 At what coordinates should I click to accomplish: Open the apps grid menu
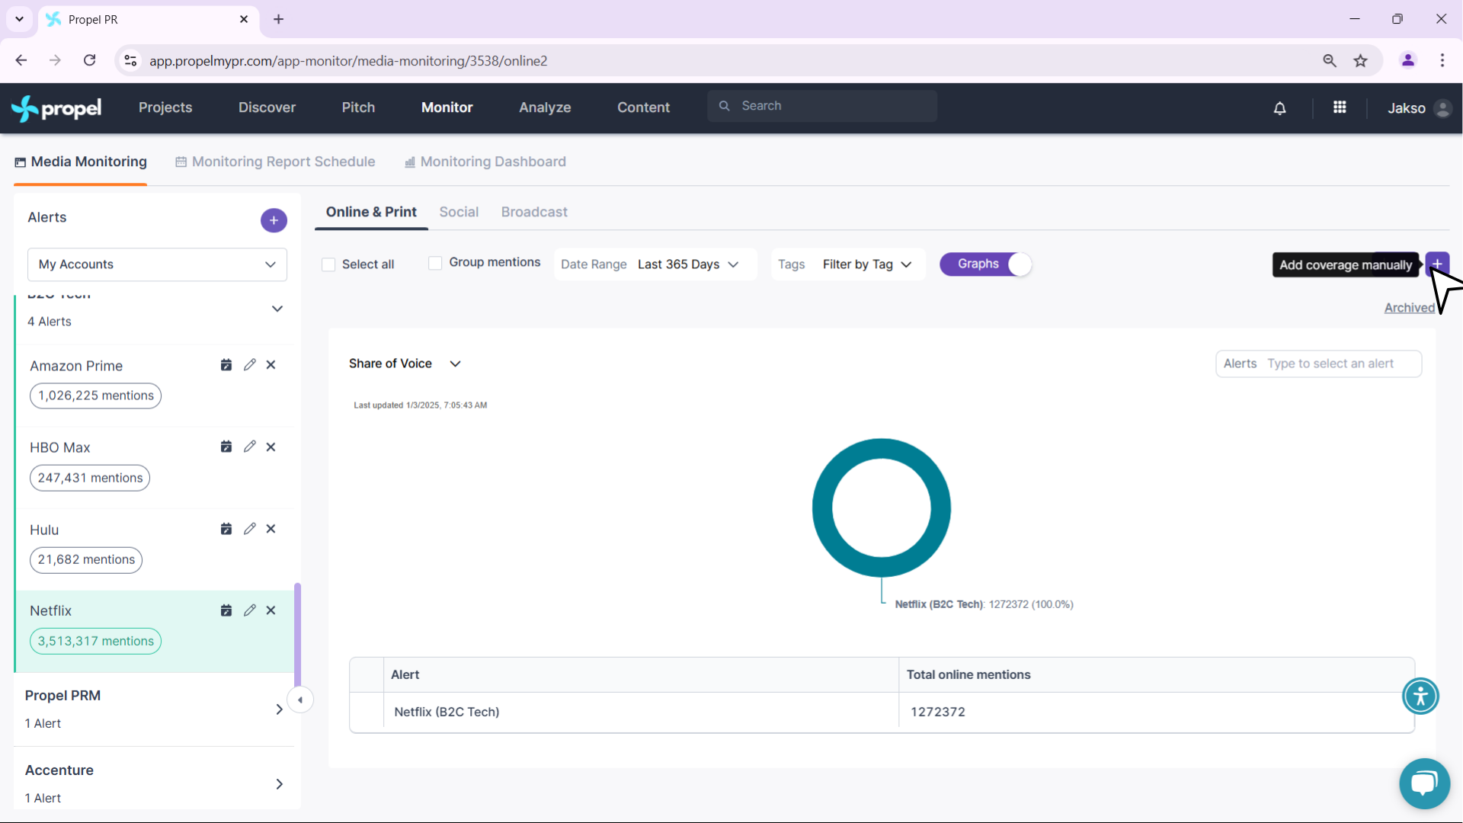click(1340, 107)
